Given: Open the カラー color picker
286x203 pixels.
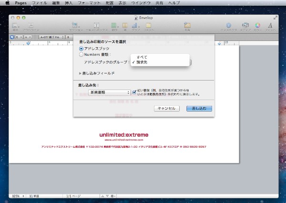Looking at the screenshot, I should tap(257, 27).
